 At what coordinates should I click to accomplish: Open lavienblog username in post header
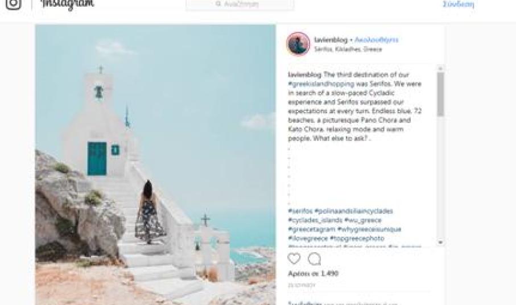pos(331,40)
